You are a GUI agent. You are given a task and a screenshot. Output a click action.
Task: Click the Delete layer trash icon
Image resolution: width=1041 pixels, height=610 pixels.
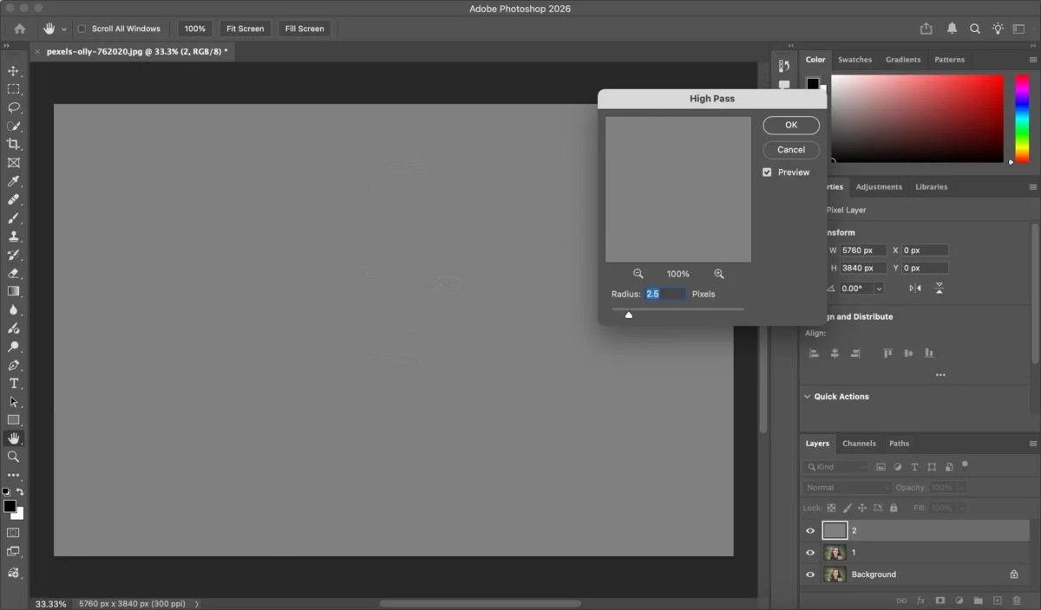[x=1017, y=600]
